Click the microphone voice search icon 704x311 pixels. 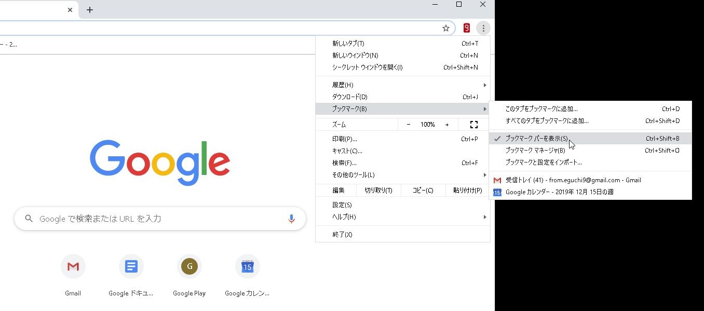pyautogui.click(x=291, y=219)
